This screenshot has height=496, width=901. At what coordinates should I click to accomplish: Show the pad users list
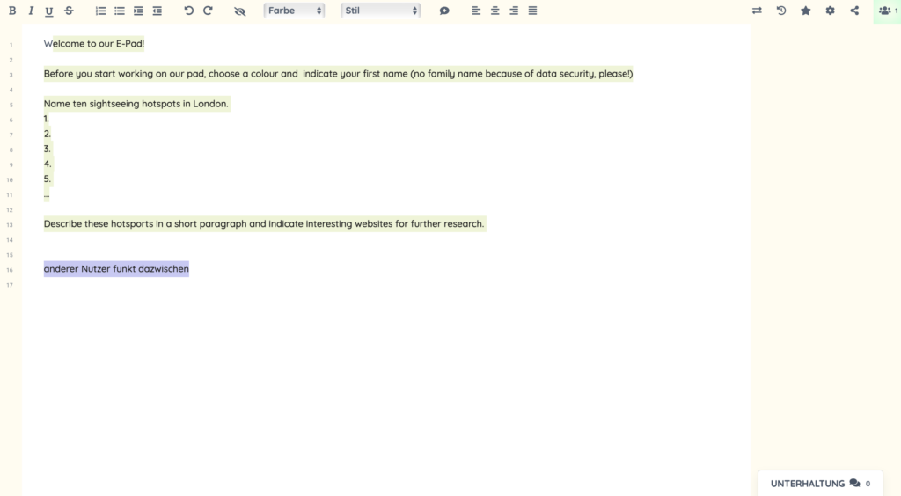point(886,11)
